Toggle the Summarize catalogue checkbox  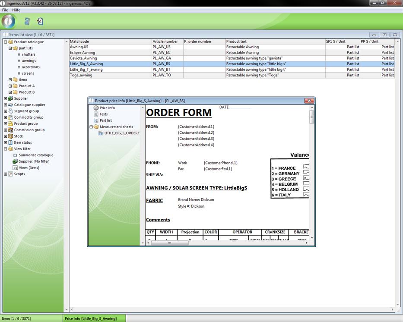(x=15, y=155)
